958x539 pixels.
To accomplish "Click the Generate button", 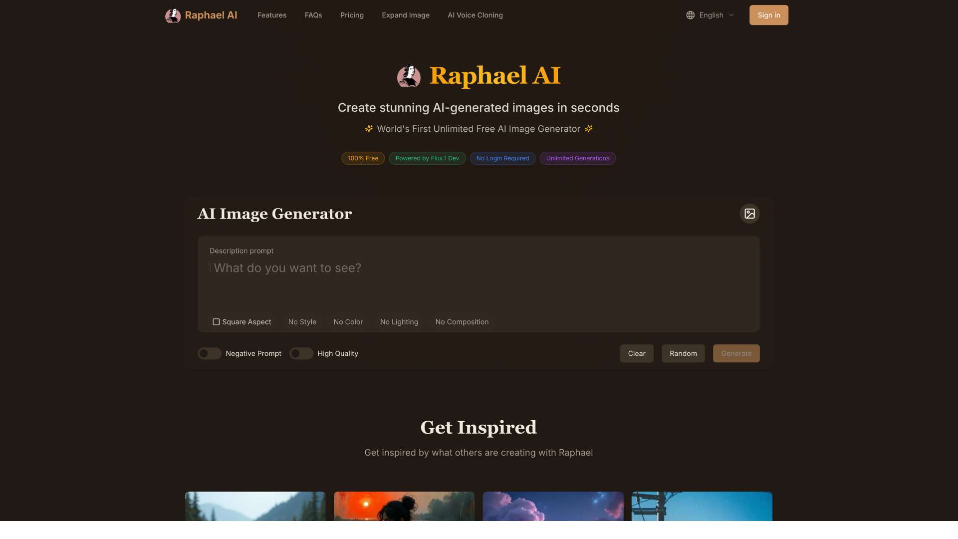I will 736,353.
